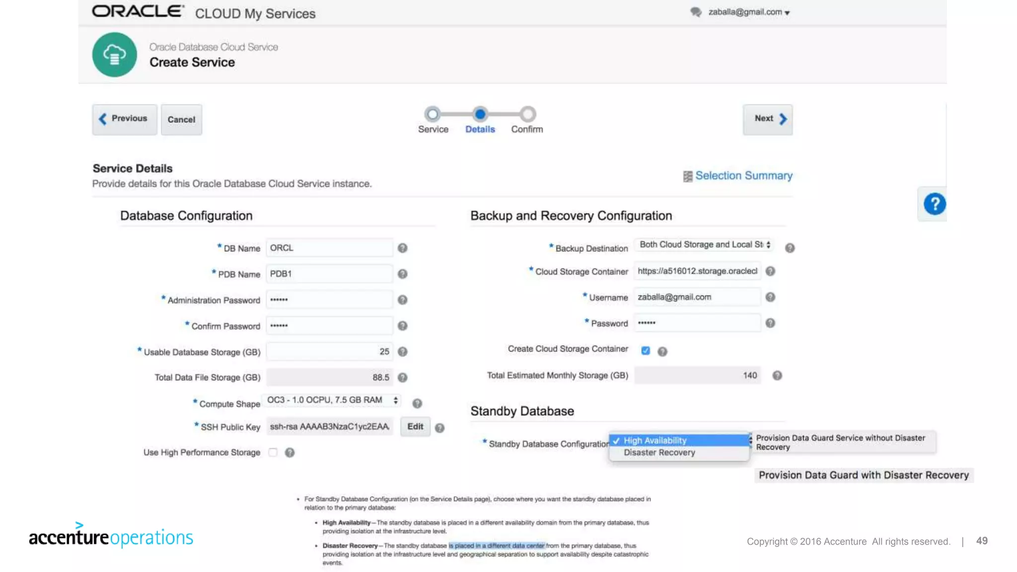Select High Availability option in list
The width and height of the screenshot is (1017, 572).
coord(655,440)
